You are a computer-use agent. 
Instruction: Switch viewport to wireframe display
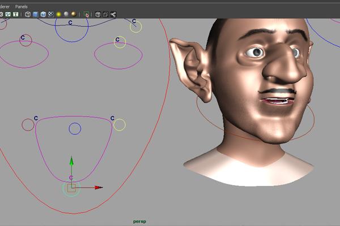click(x=28, y=15)
